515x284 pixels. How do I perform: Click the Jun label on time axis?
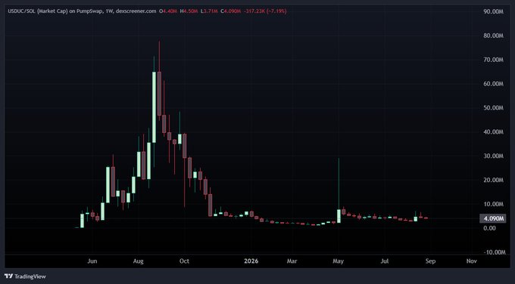(x=92, y=261)
